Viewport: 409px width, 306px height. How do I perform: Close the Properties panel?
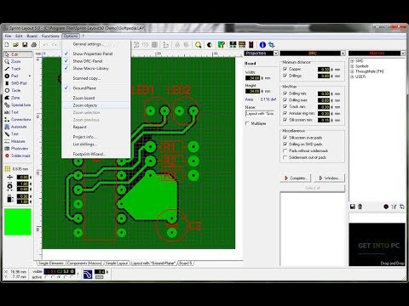click(x=275, y=54)
